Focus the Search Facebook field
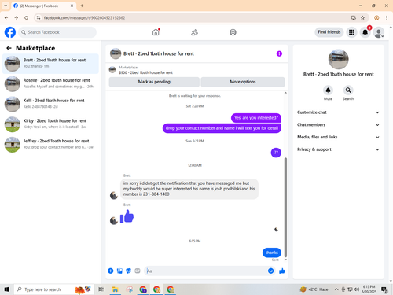 (57, 32)
